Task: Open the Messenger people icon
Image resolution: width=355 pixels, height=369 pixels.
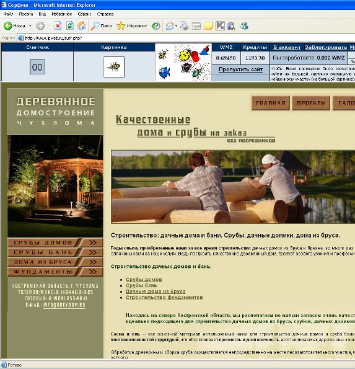Action: [244, 25]
